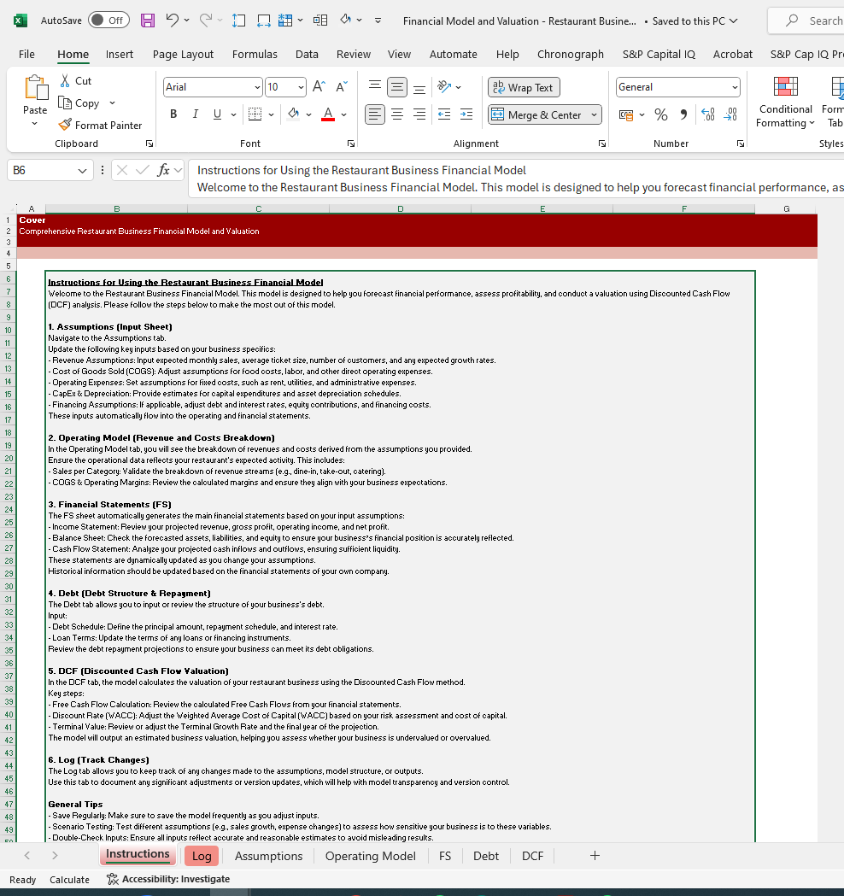This screenshot has width=844, height=896.
Task: Click Accessibility: Investigate in status bar
Action: click(x=167, y=879)
